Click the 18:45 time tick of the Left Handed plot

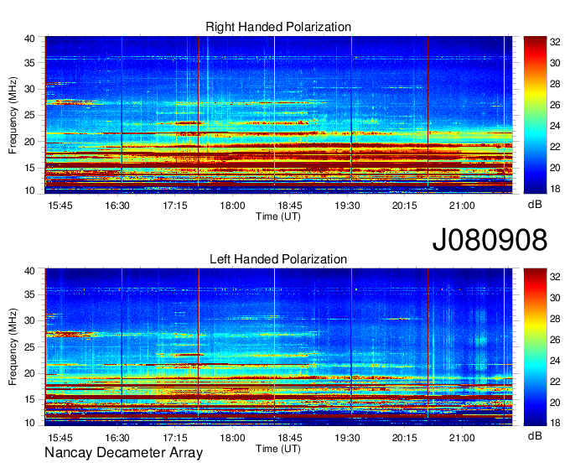pos(290,438)
